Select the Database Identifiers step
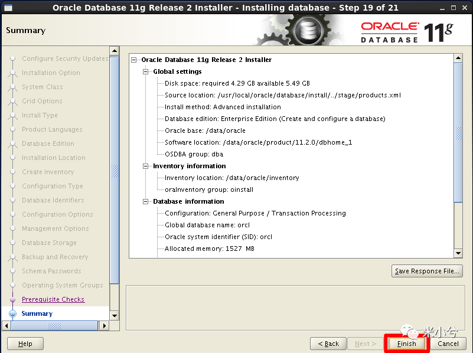The width and height of the screenshot is (473, 353). [53, 200]
